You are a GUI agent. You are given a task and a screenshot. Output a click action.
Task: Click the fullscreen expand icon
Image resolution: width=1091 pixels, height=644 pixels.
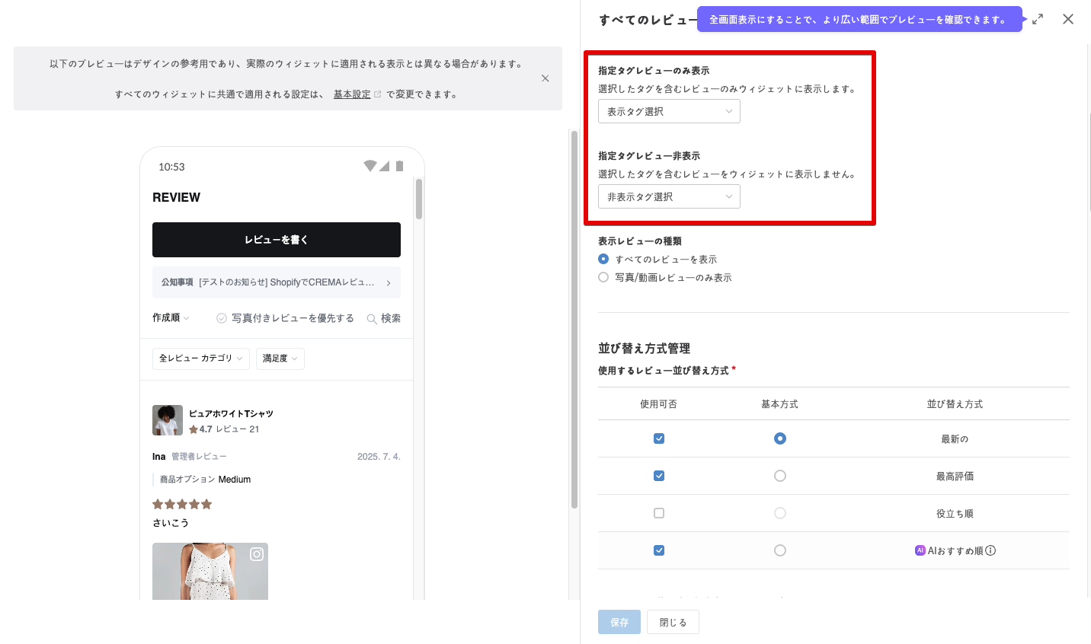pyautogui.click(x=1038, y=20)
